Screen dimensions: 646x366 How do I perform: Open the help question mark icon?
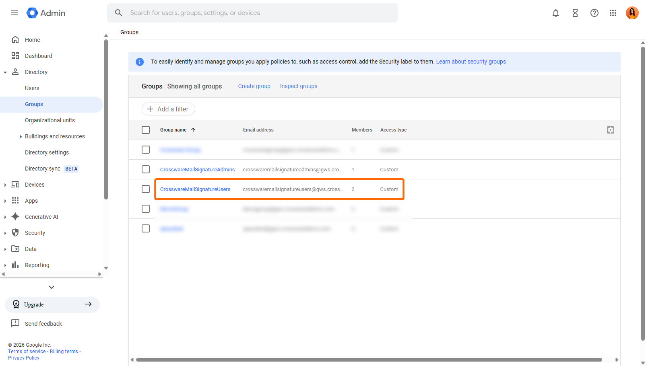click(x=594, y=13)
